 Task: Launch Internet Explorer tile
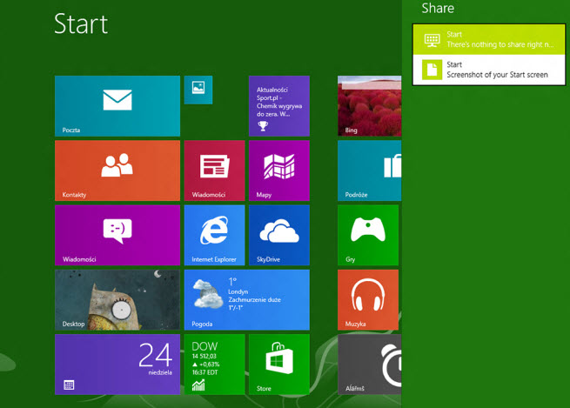[x=214, y=236]
